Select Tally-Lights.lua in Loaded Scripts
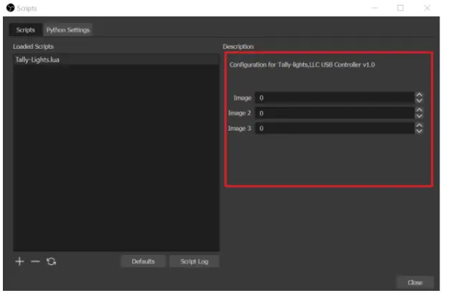Viewport: 451px width, 293px height. (116, 60)
